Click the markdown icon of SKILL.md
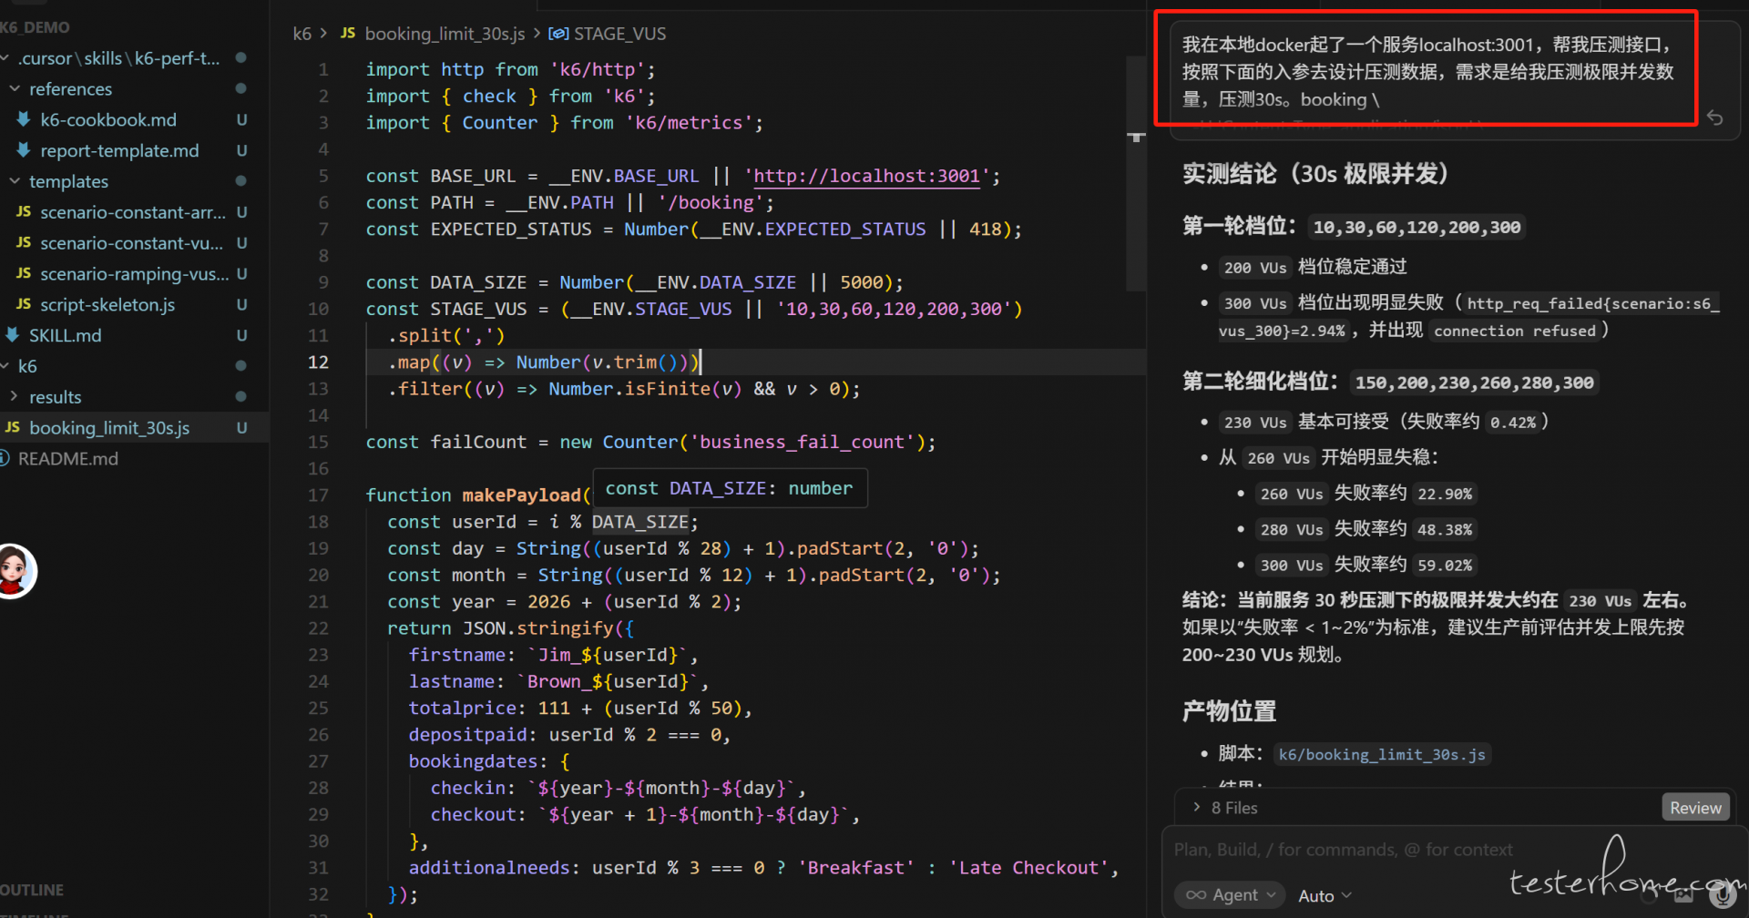Image resolution: width=1749 pixels, height=918 pixels. [13, 335]
